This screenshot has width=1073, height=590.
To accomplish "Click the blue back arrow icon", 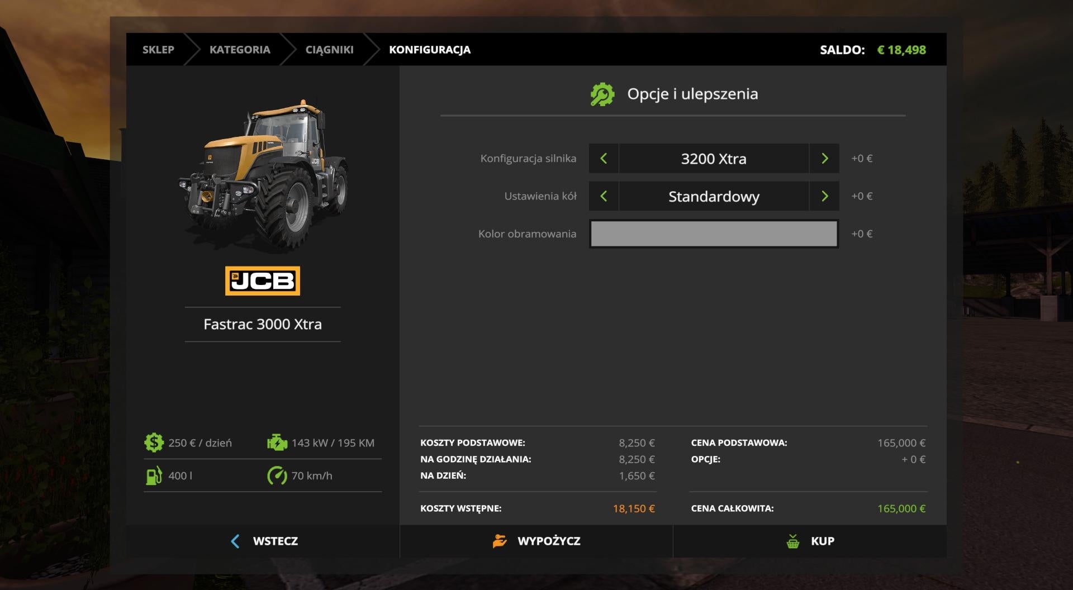I will [235, 541].
